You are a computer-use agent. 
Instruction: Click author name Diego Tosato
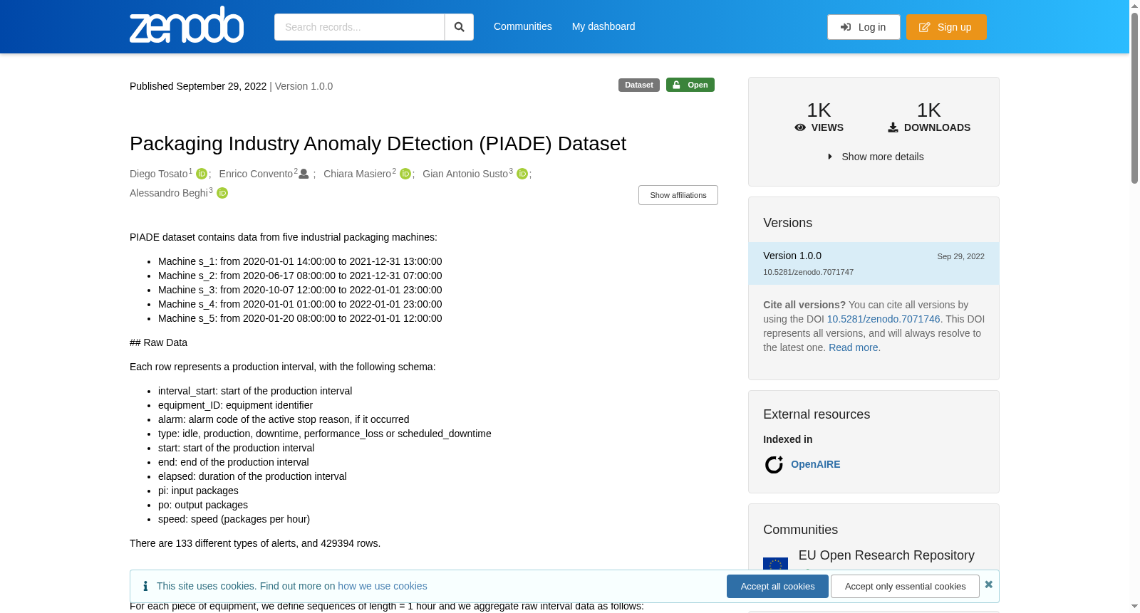(x=158, y=174)
